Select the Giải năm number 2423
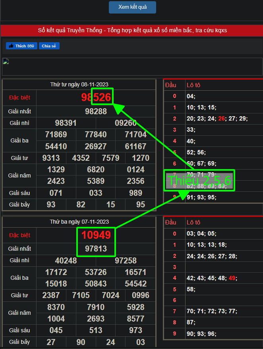This screenshot has height=349, width=263. tap(56, 181)
